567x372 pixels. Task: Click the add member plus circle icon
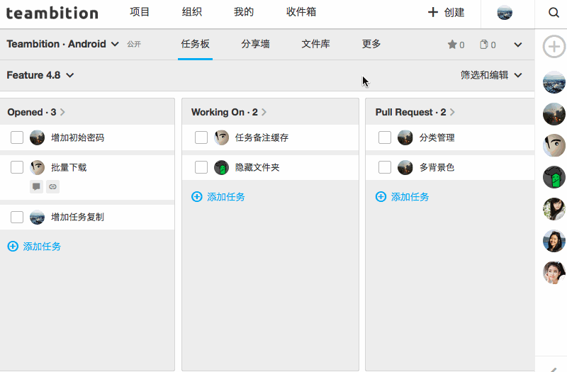tap(554, 47)
